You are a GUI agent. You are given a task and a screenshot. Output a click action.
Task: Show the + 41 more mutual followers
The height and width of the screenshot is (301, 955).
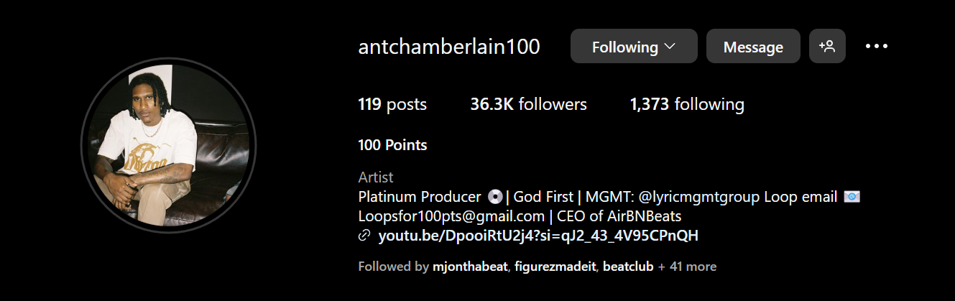pos(687,267)
